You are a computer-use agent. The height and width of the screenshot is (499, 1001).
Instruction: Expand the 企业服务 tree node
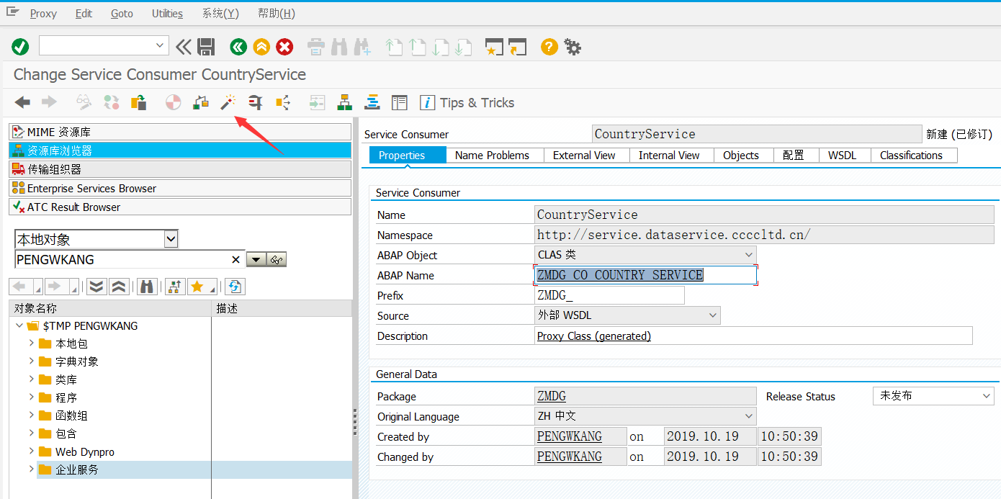pyautogui.click(x=30, y=468)
